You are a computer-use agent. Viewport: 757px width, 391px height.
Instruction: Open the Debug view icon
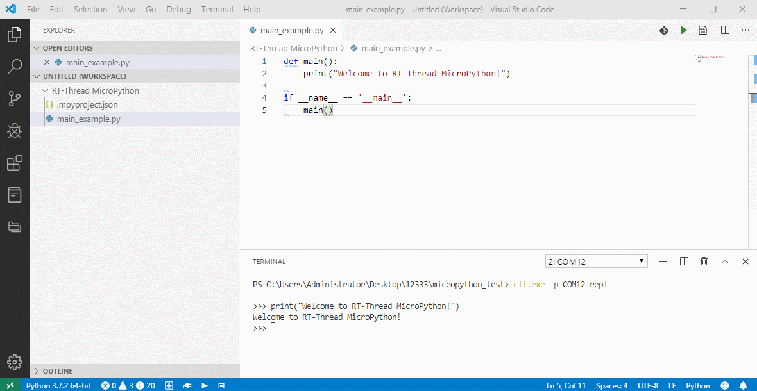[14, 131]
